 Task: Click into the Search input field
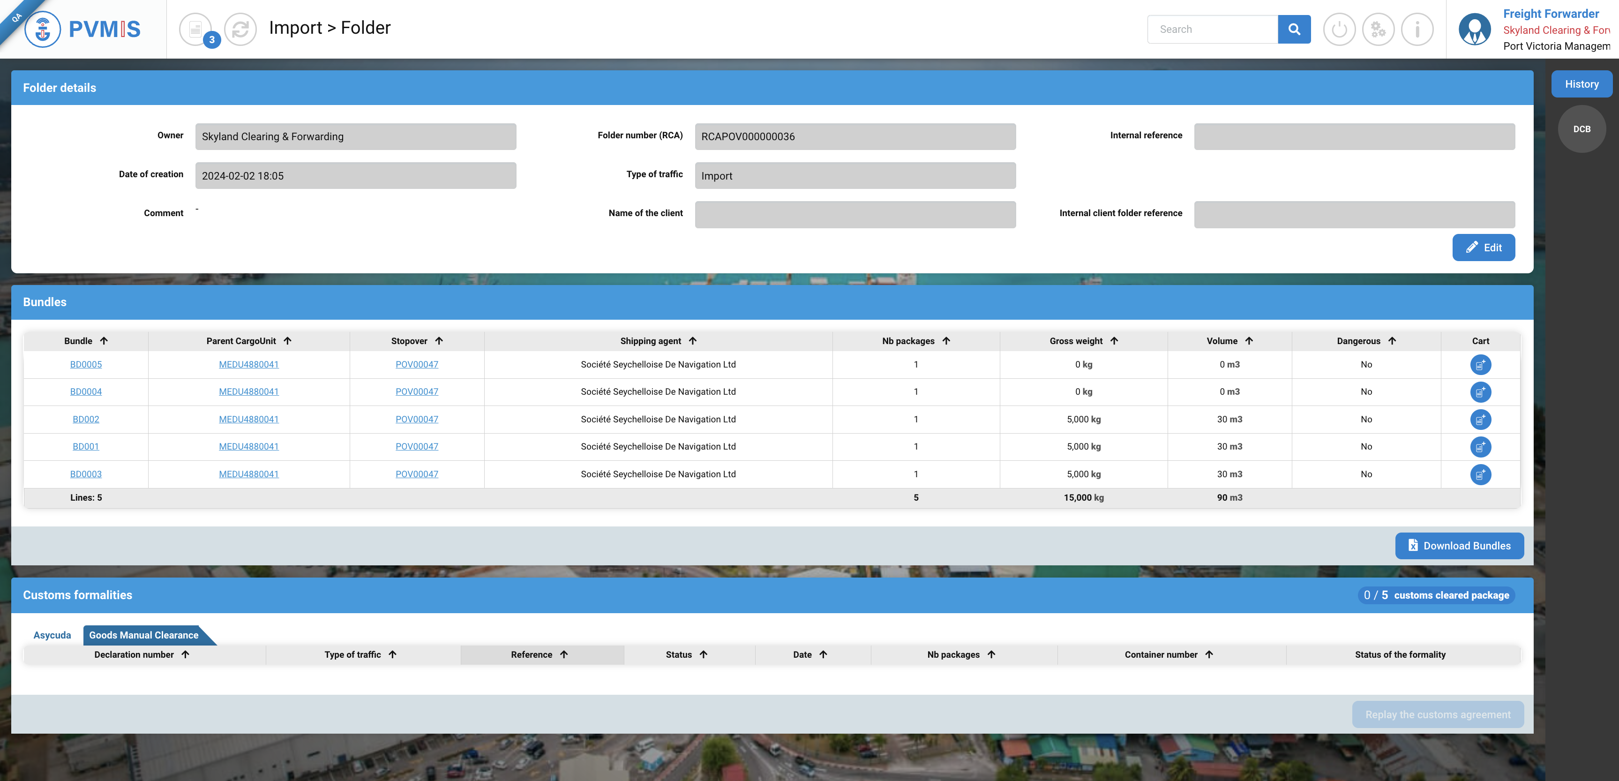[1212, 29]
